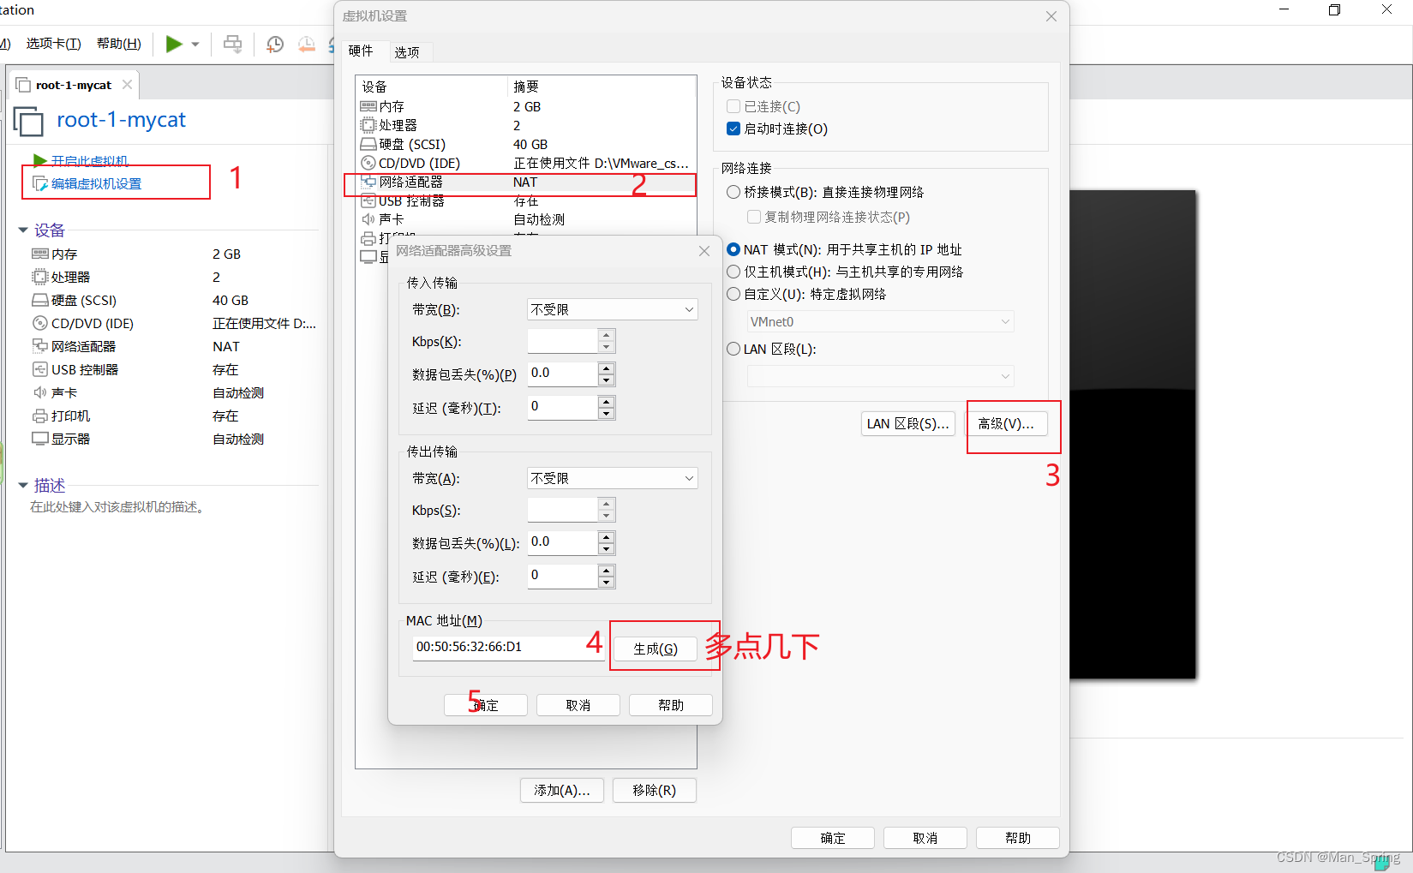Uncheck the 启动时连接(O) checkbox
This screenshot has height=873, width=1413.
[x=733, y=129]
